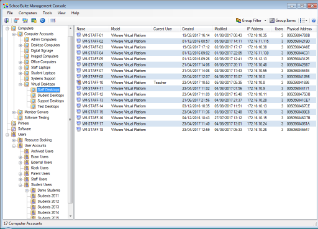The width and height of the screenshot is (318, 229).
Task: Click the Users node icon
Action: pyautogui.click(x=14, y=135)
